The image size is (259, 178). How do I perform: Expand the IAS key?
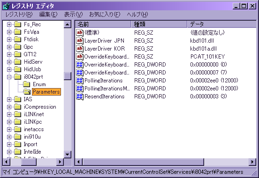(x=9, y=99)
